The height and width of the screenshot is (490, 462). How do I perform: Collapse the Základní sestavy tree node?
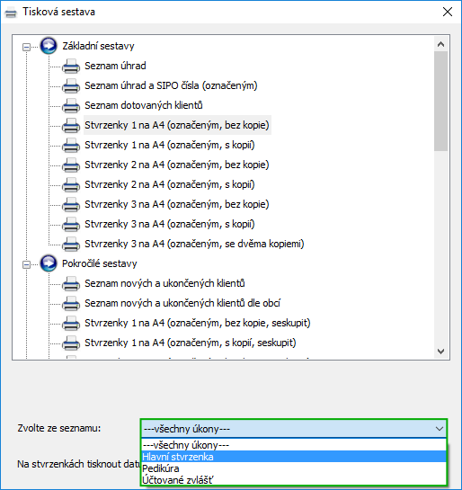click(27, 47)
